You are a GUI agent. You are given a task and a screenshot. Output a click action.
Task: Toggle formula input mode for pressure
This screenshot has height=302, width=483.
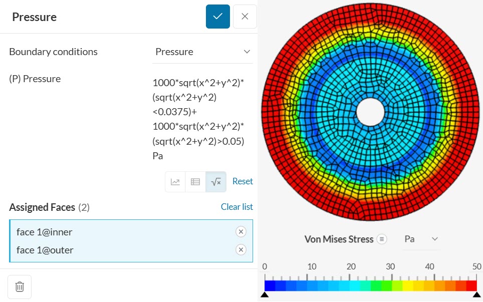tap(216, 182)
